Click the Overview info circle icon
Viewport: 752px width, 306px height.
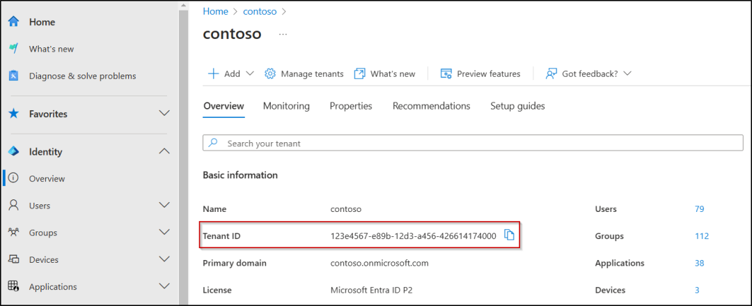tap(13, 178)
